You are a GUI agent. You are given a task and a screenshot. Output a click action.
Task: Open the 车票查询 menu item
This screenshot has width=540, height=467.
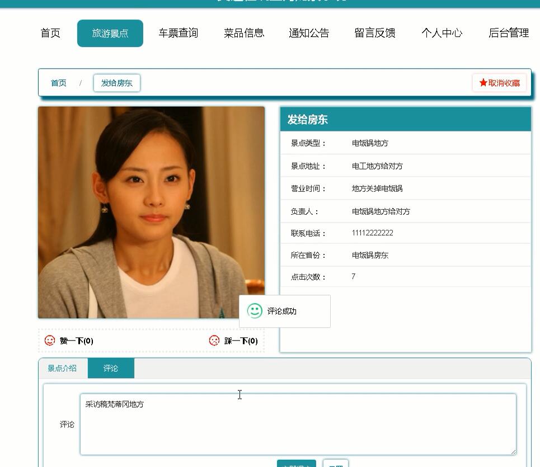[x=178, y=33]
